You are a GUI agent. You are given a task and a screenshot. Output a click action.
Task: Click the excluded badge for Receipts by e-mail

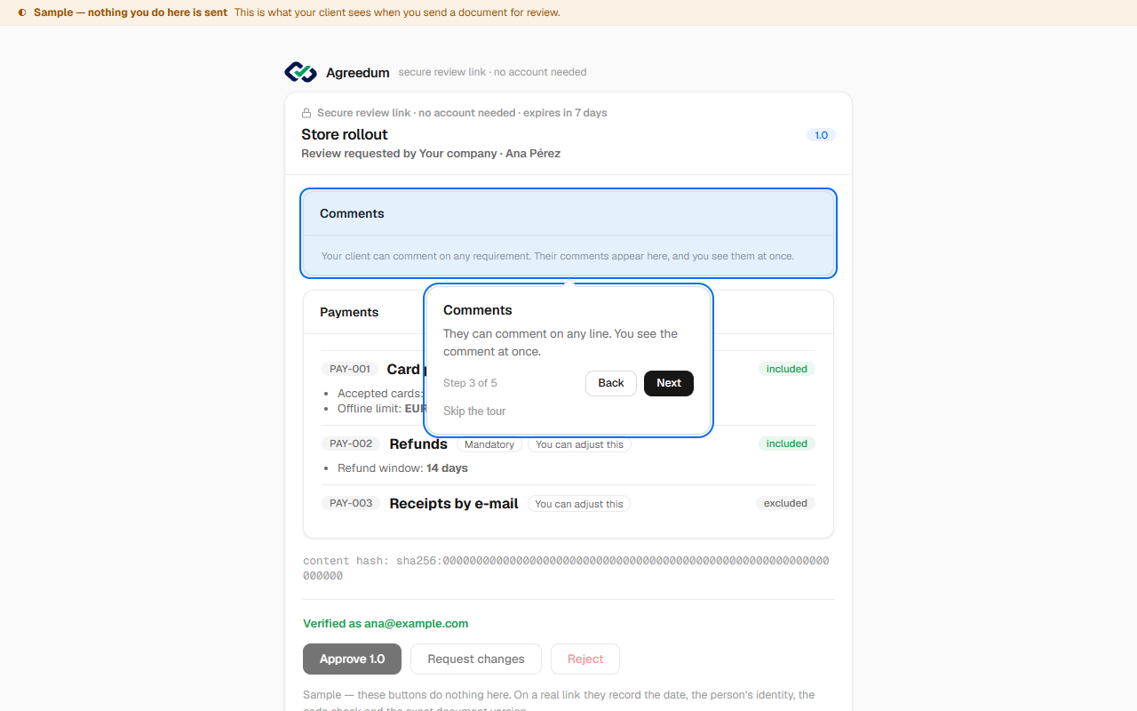[786, 503]
